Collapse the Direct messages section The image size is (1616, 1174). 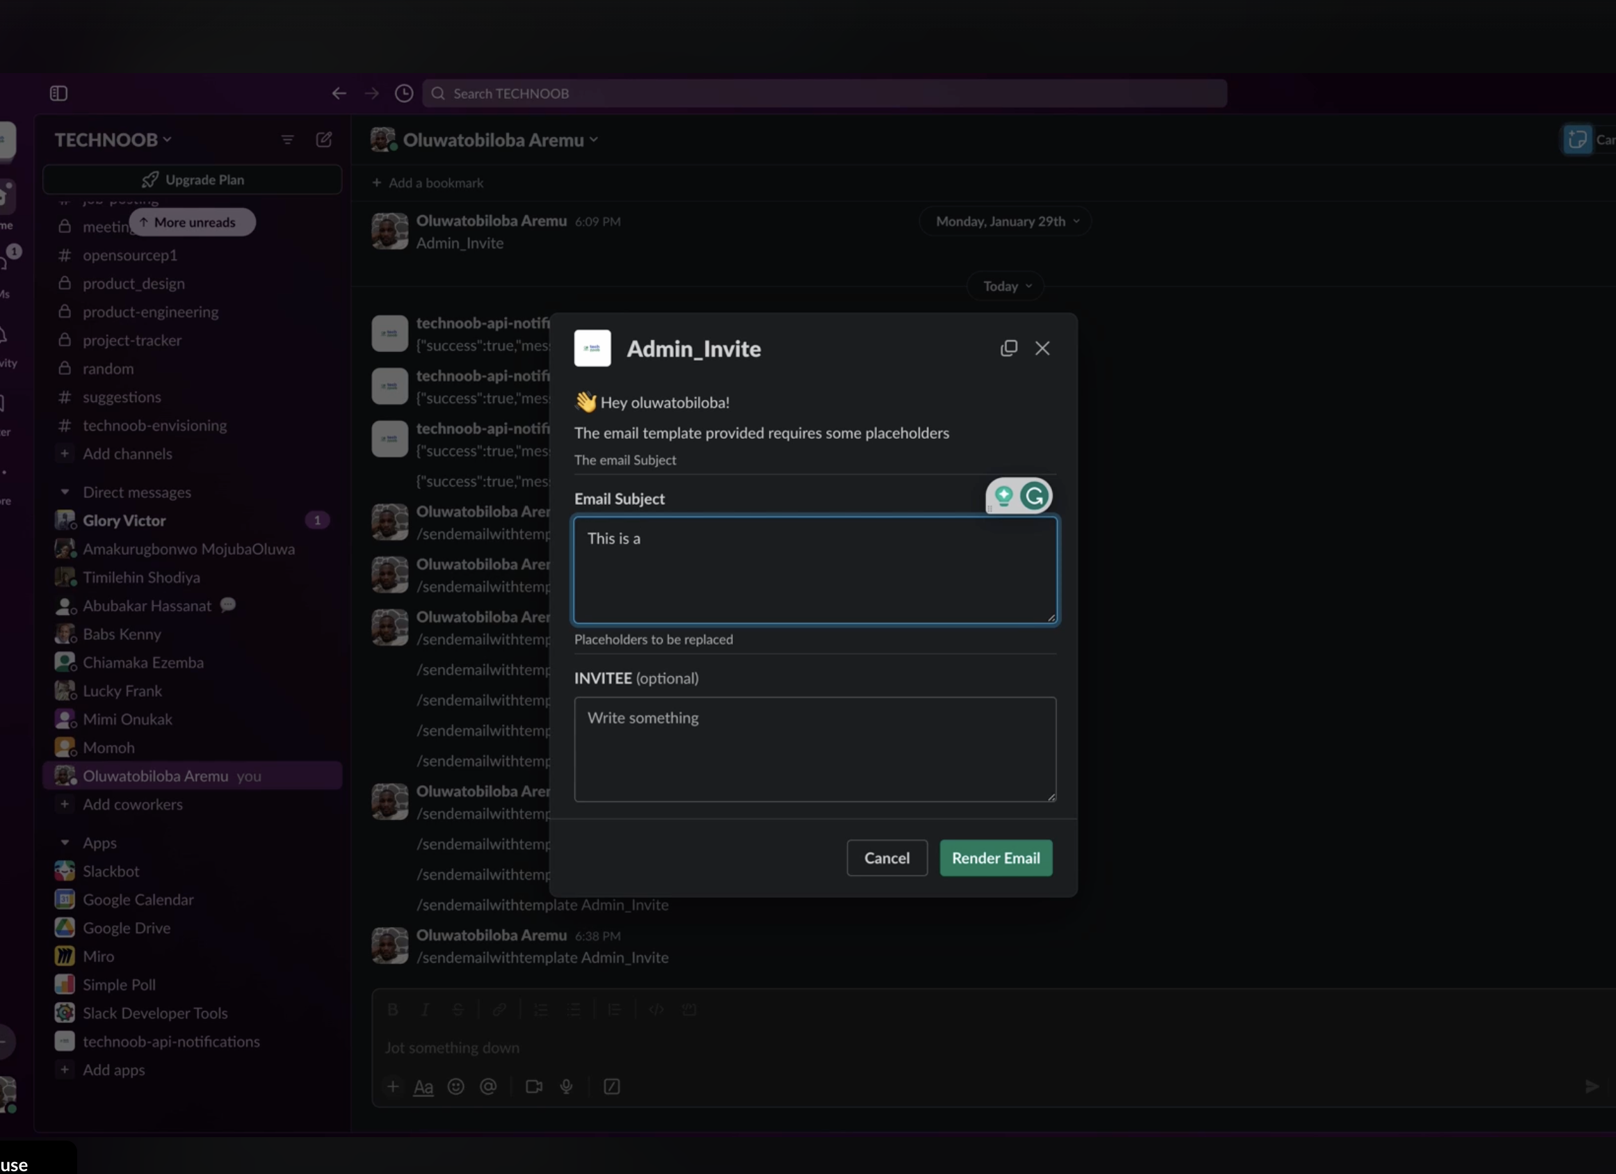pos(65,492)
